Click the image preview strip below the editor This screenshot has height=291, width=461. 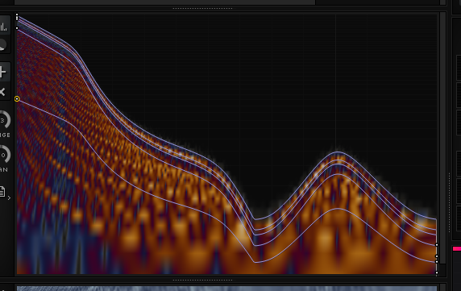pyautogui.click(x=226, y=289)
